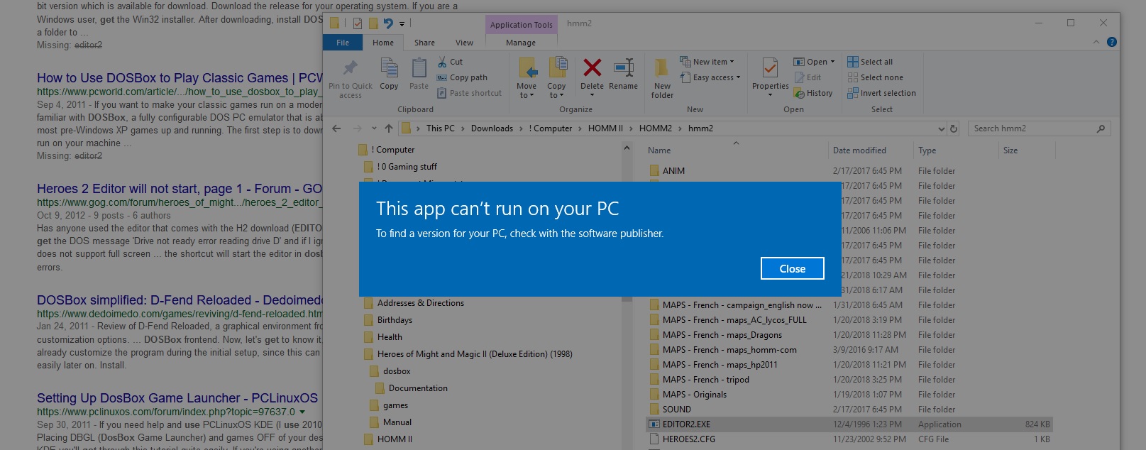Select the HEROES2.CFG file
1146x450 pixels.
point(849,439)
